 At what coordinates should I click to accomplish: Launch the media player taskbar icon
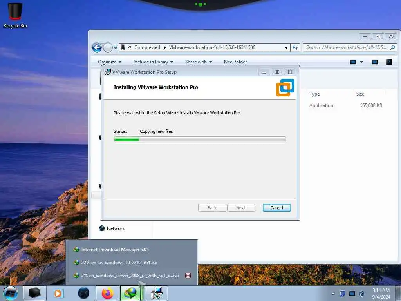[58, 293]
